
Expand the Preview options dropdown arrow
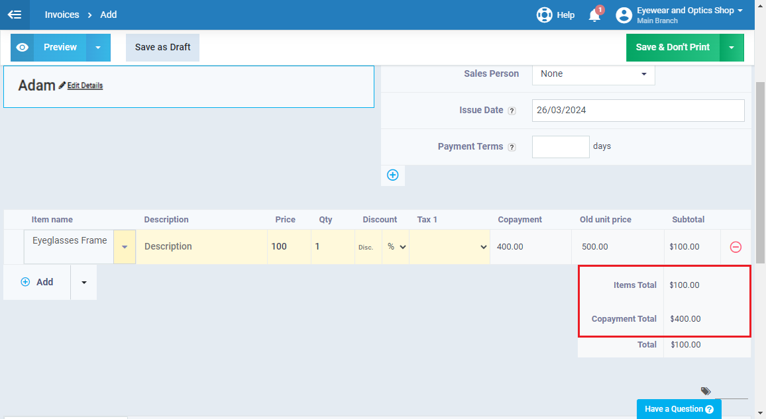pyautogui.click(x=98, y=48)
